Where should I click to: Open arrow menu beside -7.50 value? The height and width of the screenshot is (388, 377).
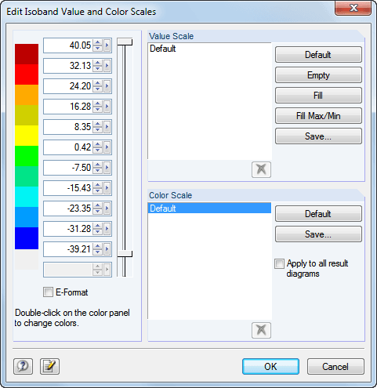[x=107, y=168]
